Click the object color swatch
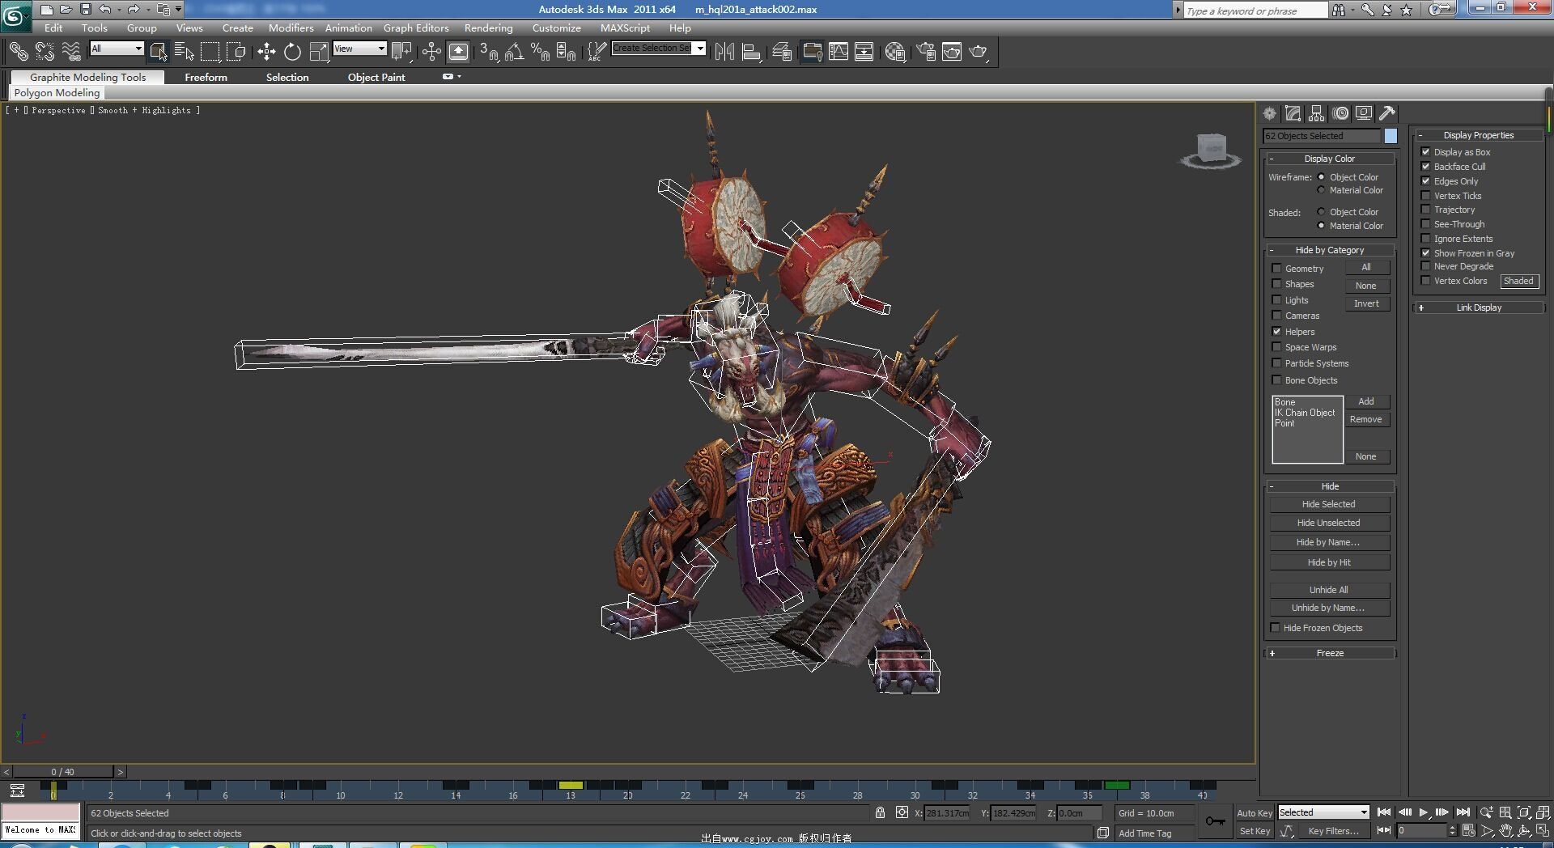Viewport: 1554px width, 848px height. tap(1391, 136)
